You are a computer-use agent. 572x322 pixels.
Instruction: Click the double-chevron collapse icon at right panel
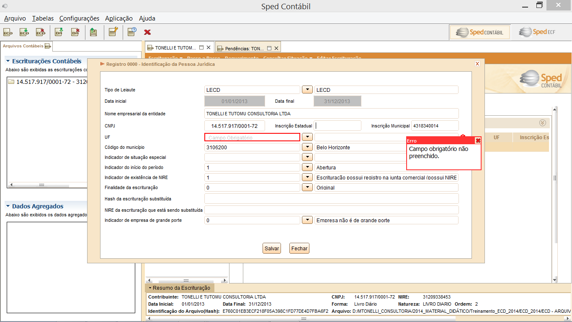(x=543, y=123)
